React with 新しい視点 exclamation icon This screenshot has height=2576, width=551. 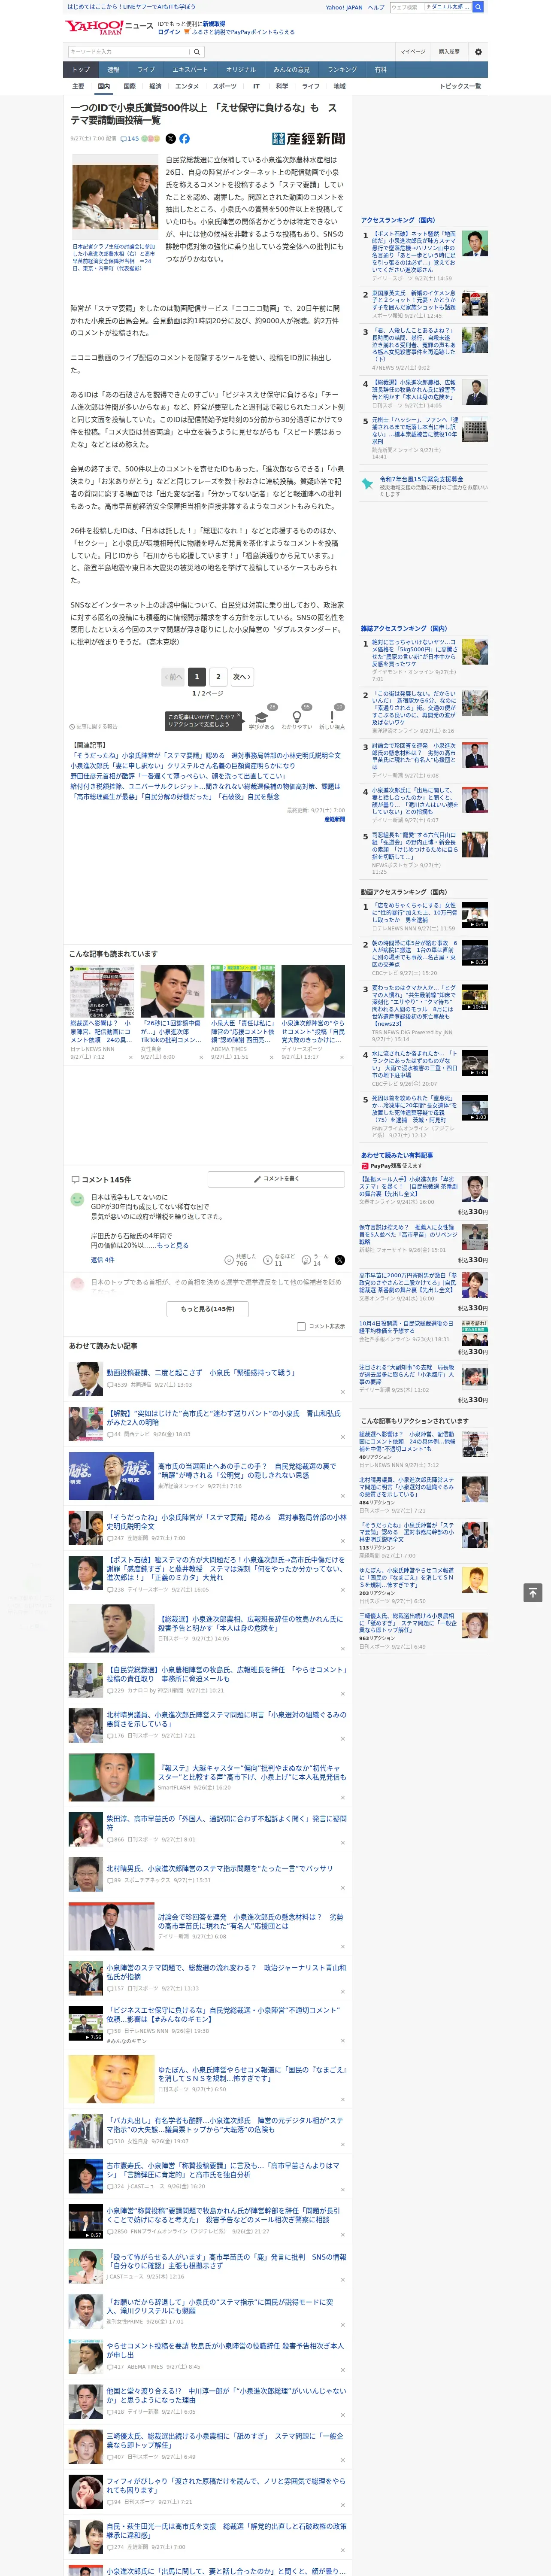point(332,718)
